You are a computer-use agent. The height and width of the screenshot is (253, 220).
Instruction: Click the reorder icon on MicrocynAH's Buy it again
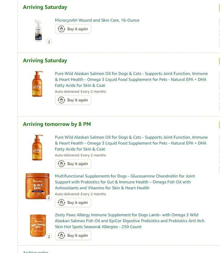pyautogui.click(x=61, y=29)
